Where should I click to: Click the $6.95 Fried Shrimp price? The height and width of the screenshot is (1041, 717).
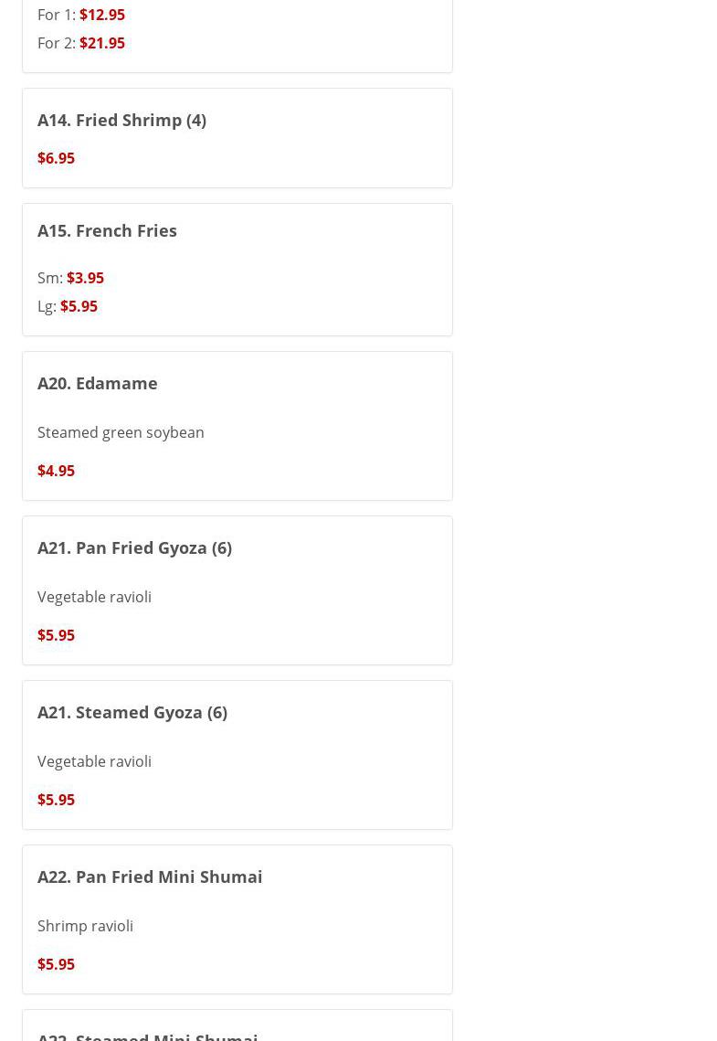point(56,158)
